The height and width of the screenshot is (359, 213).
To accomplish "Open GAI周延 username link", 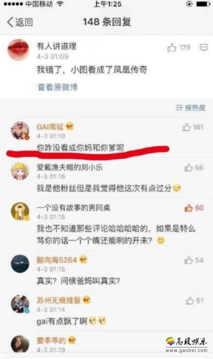I will click(50, 127).
